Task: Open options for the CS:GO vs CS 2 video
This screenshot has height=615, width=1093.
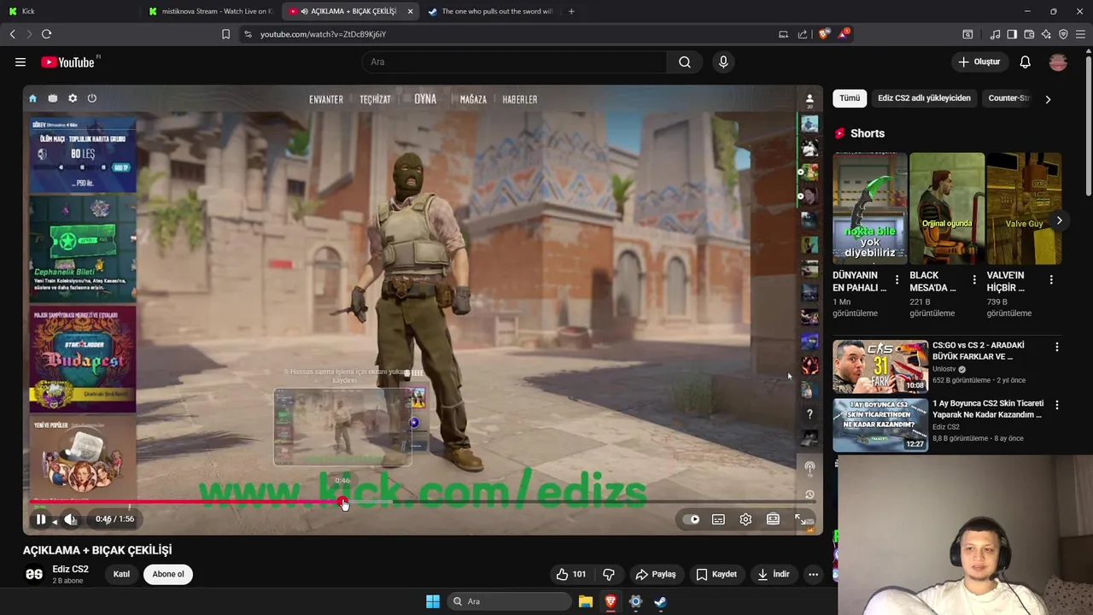Action: [x=1057, y=347]
